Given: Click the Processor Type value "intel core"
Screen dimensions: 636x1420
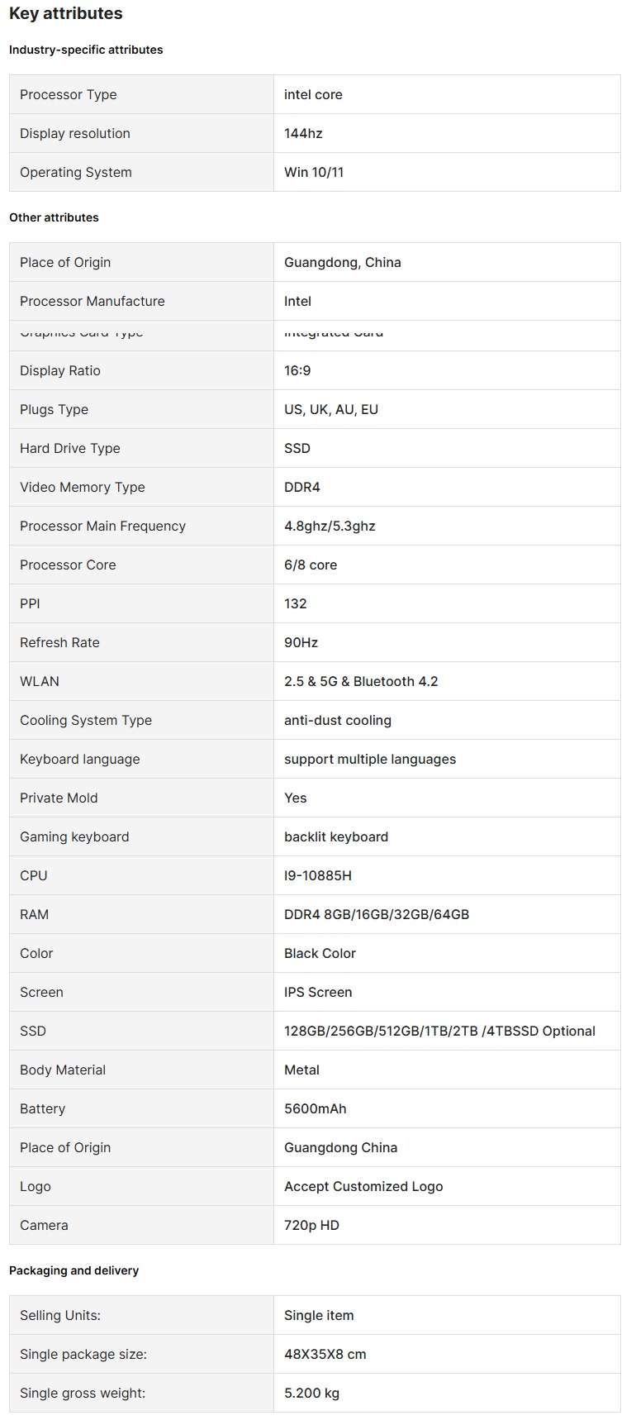Looking at the screenshot, I should click(313, 94).
